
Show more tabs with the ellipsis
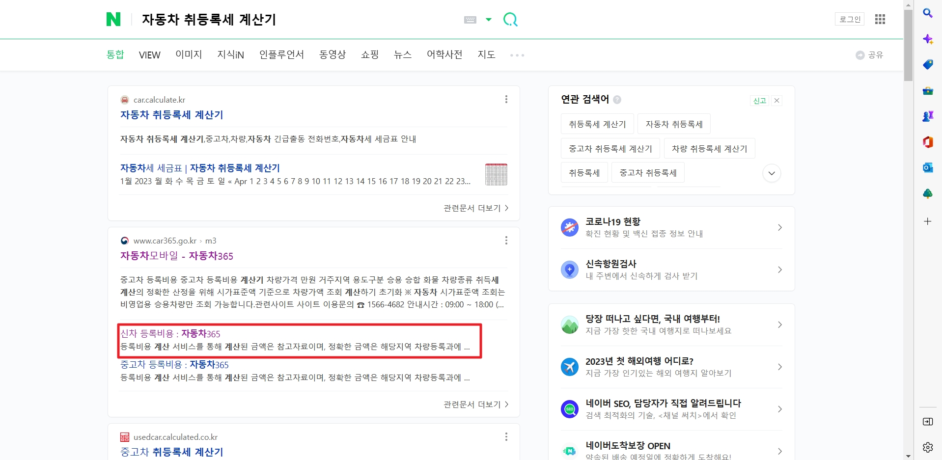pyautogui.click(x=517, y=55)
